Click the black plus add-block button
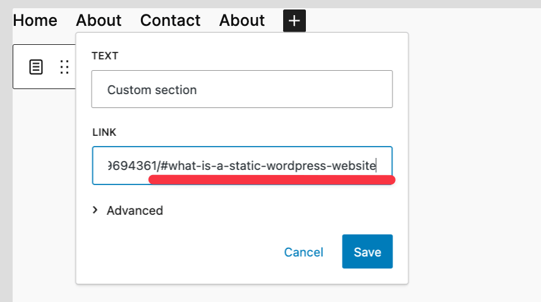The height and width of the screenshot is (302, 541). [x=295, y=21]
